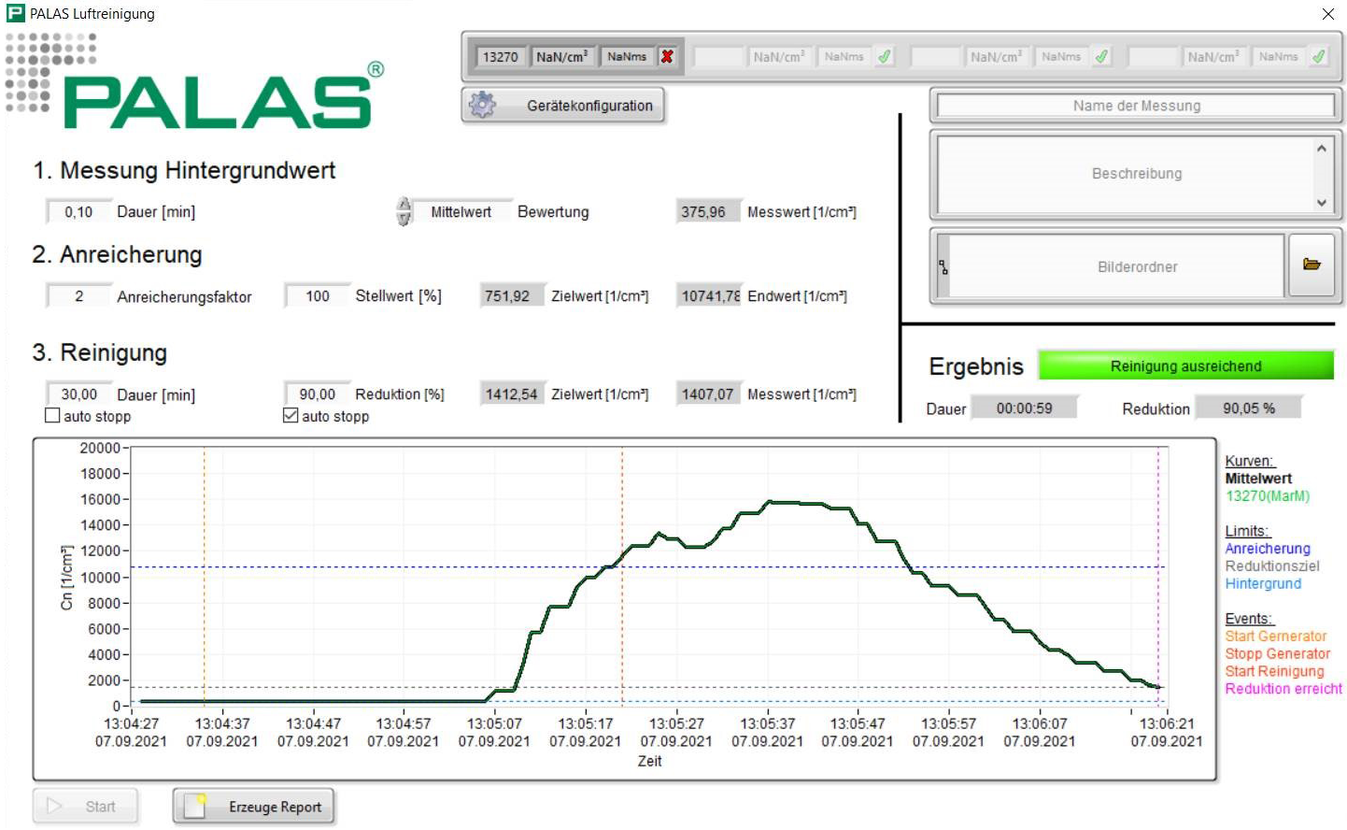Step the Bewertung selector up

404,205
